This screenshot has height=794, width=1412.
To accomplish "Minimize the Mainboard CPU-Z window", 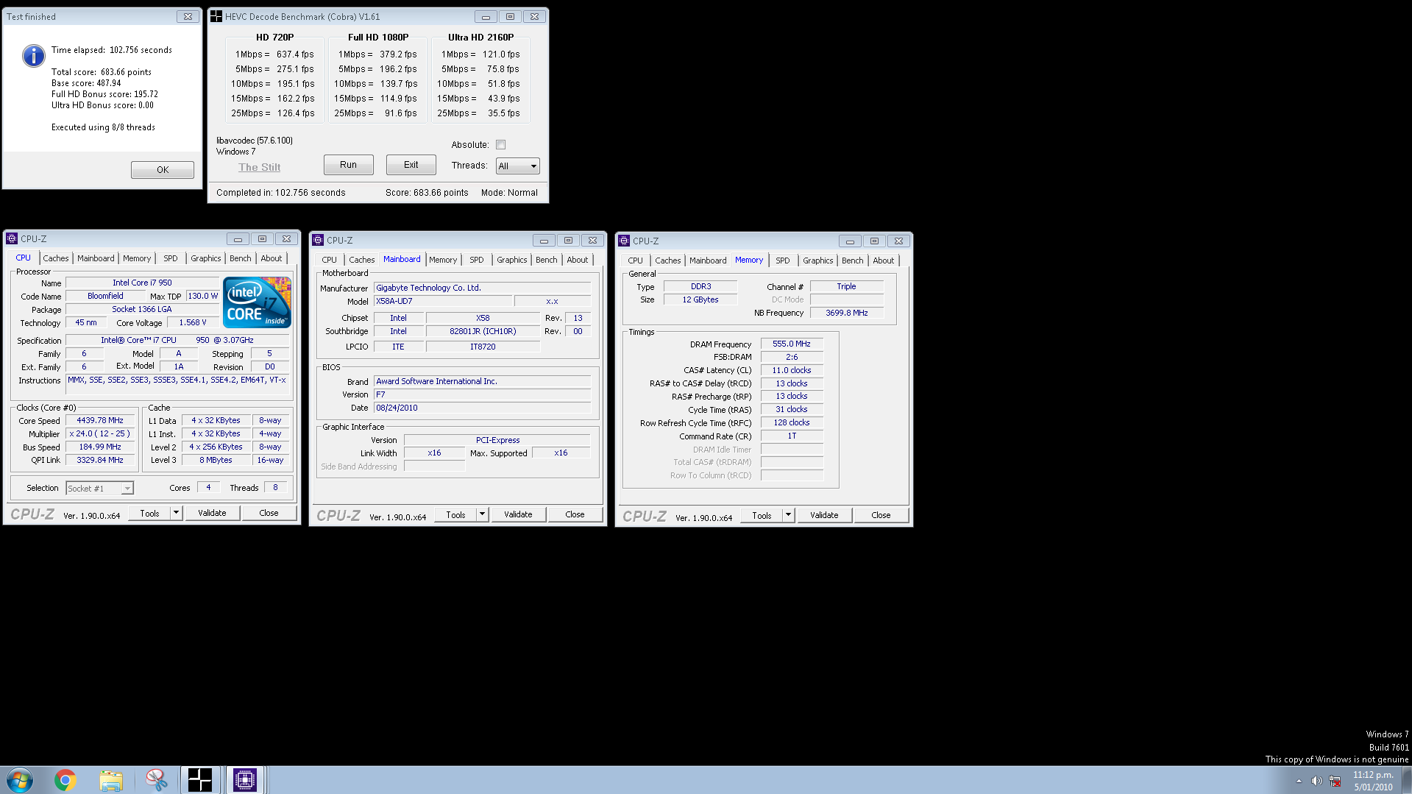I will click(544, 241).
